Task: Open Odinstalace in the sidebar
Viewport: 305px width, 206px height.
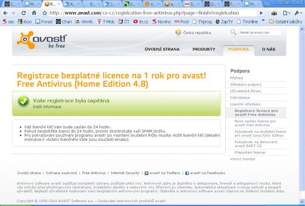Action: click(x=240, y=98)
